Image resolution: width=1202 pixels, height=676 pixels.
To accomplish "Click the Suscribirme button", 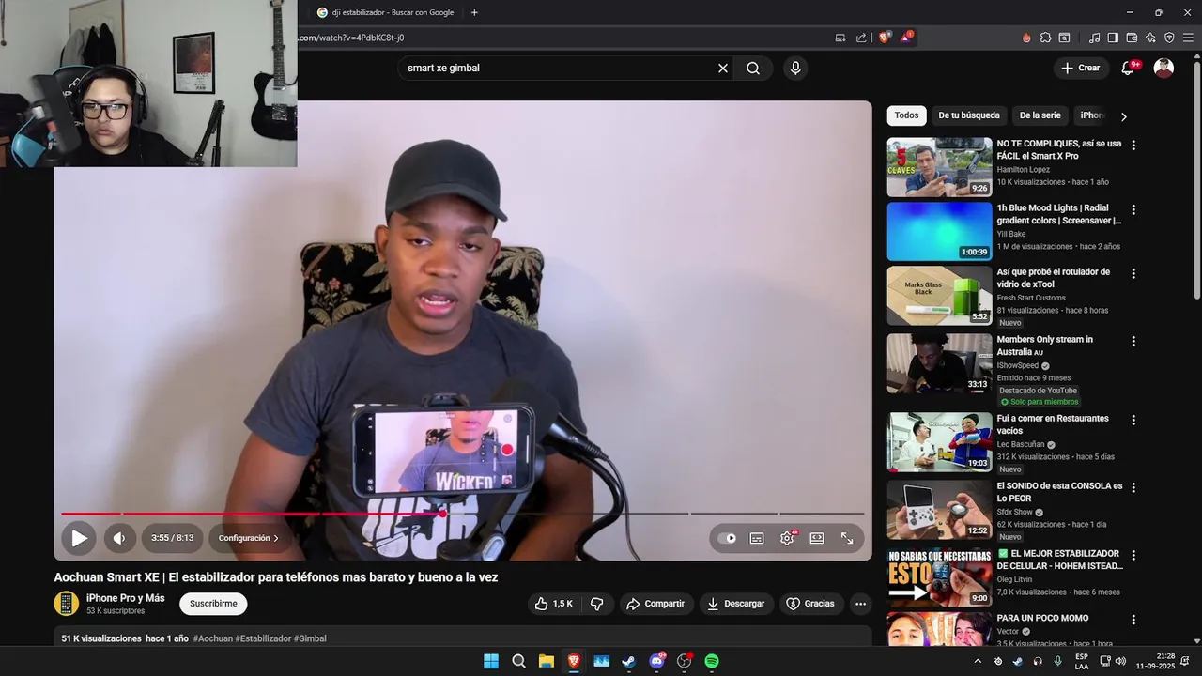I will [x=213, y=604].
